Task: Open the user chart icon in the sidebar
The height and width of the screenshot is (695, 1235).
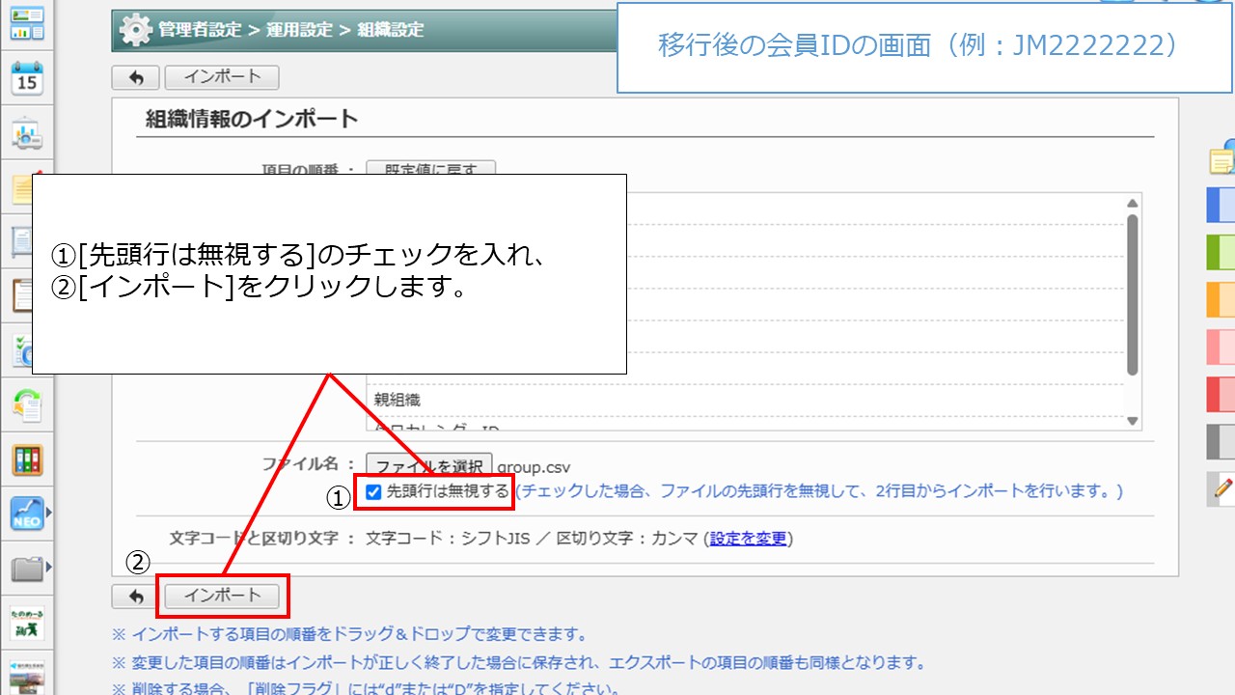Action: pos(27,135)
